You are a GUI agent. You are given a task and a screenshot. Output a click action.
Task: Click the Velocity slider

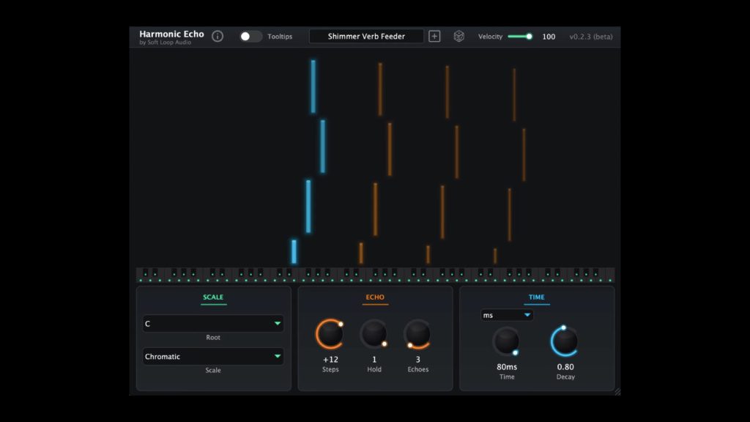coord(520,36)
